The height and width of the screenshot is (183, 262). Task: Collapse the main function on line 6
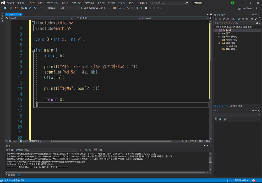(x=33, y=50)
